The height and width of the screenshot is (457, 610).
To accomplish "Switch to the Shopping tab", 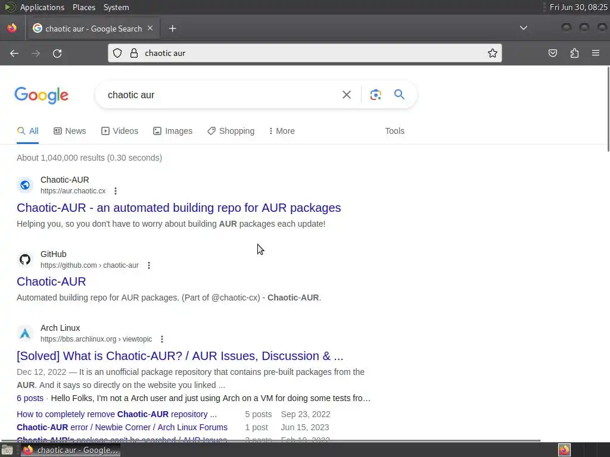I will [x=231, y=131].
